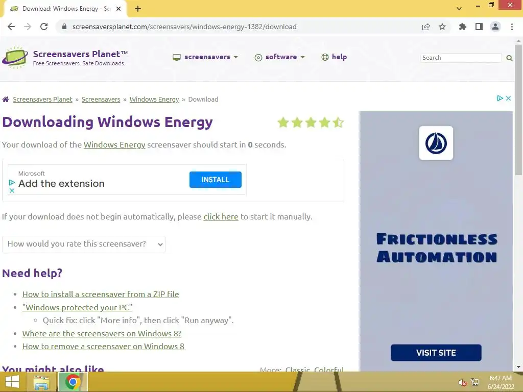Click here to start download manually
This screenshot has height=392, width=523.
(221, 216)
